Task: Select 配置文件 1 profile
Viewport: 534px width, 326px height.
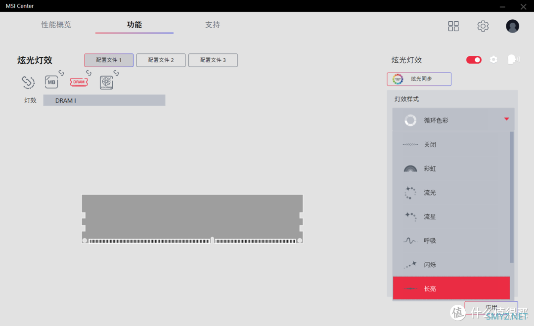Action: 109,60
